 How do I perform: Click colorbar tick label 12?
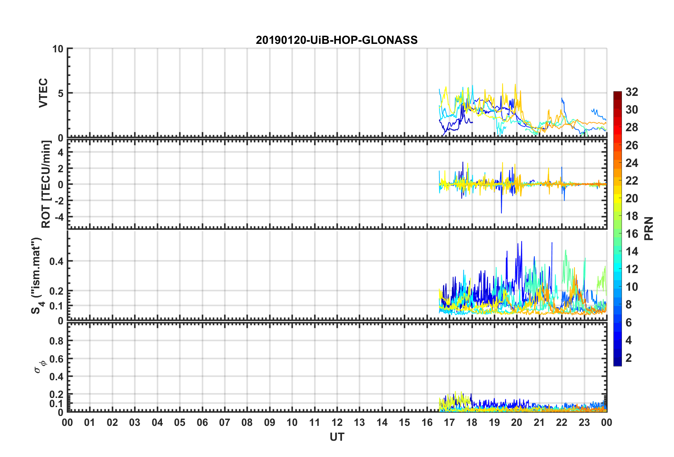[x=632, y=269]
